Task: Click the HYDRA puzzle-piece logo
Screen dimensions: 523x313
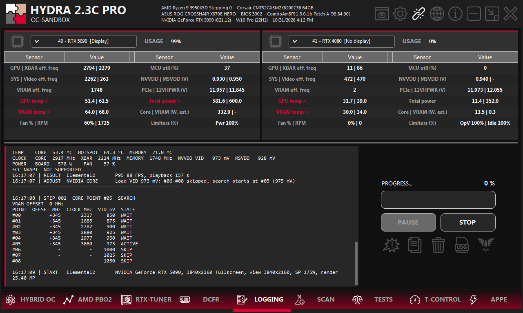Action: 16,14
